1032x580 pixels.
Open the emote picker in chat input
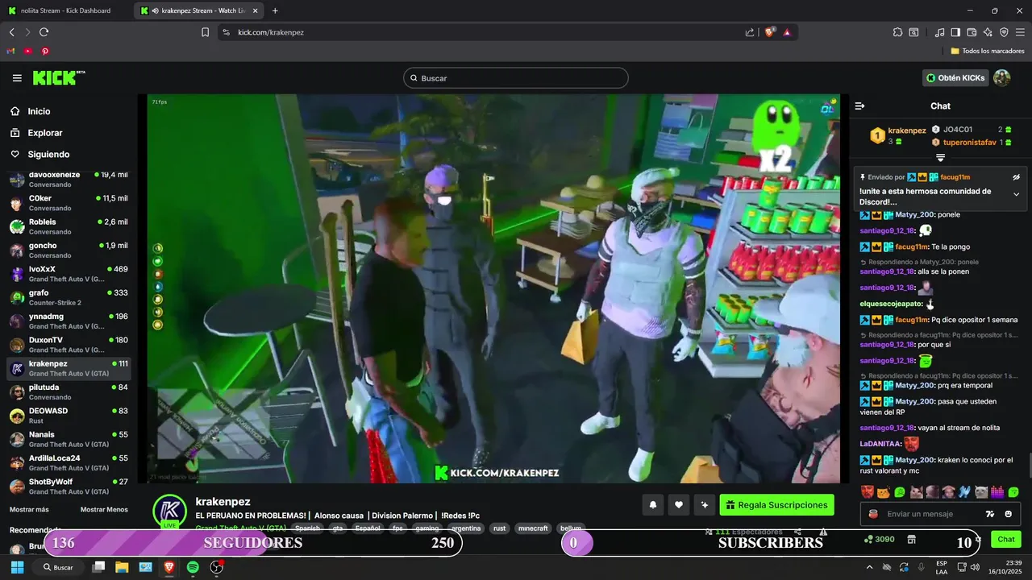[x=1009, y=514]
